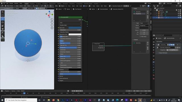
Task: Open Windows Start menu
Action: [2, 100]
